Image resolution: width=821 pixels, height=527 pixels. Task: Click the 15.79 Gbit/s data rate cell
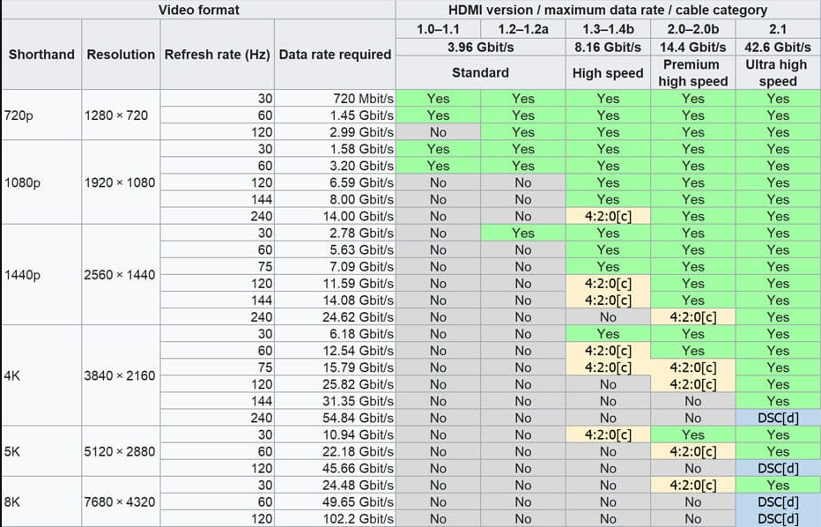335,367
